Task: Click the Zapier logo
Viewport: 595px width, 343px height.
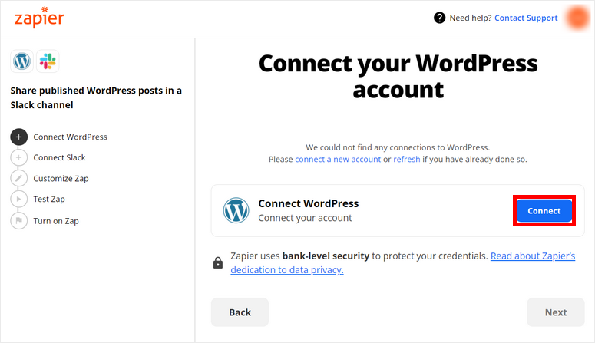Action: pyautogui.click(x=39, y=18)
